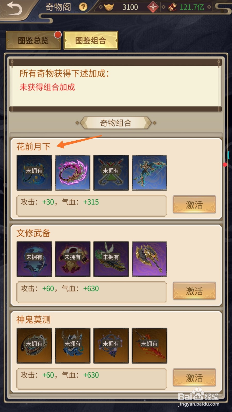The width and height of the screenshot is (232, 412).
Task: Activate the 神鬼莫测 combination
Action: [194, 378]
